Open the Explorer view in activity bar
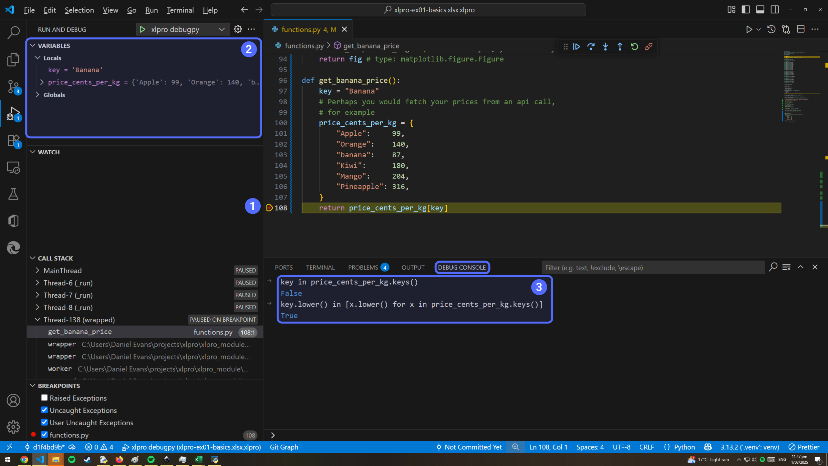 (x=13, y=59)
